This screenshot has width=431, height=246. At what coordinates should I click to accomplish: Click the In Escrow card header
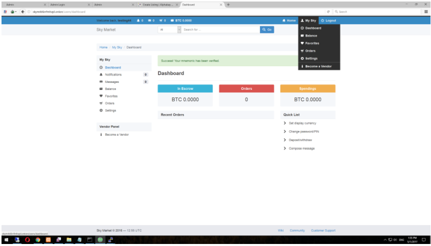click(x=185, y=88)
